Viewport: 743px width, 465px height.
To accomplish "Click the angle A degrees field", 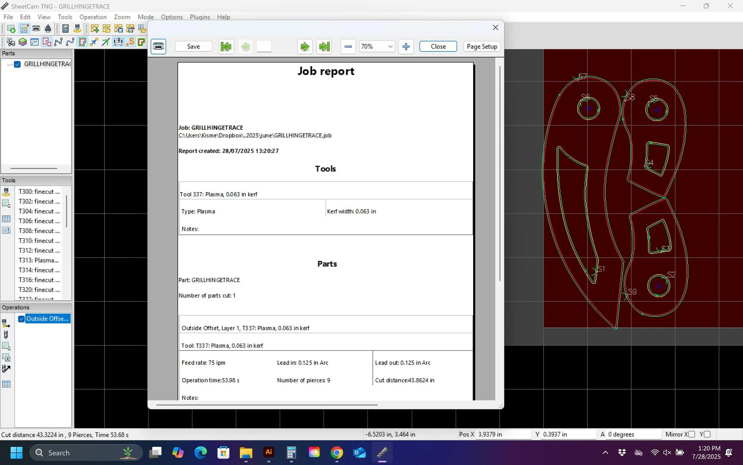I will pos(634,434).
